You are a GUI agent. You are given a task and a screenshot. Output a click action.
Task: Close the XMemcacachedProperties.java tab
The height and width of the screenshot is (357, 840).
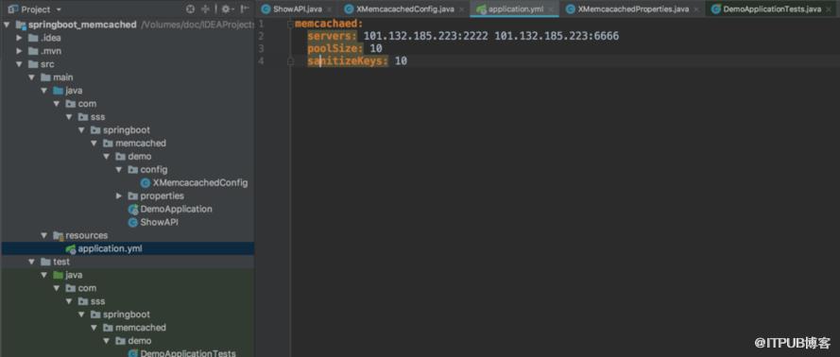click(695, 9)
